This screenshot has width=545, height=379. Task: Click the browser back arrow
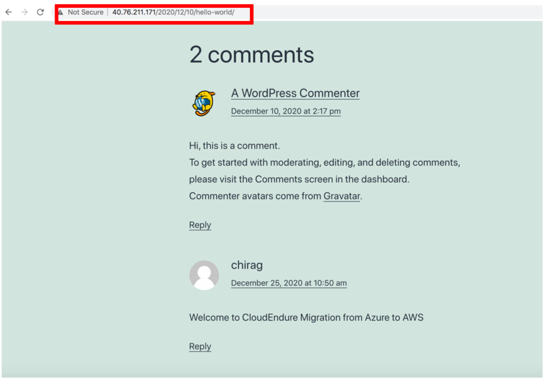pos(8,11)
